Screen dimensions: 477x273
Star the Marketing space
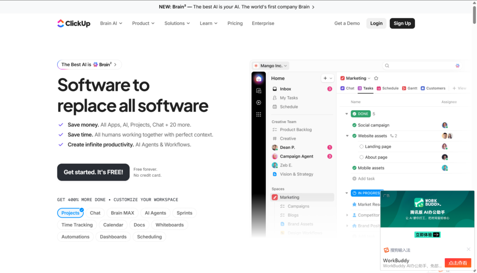(376, 78)
